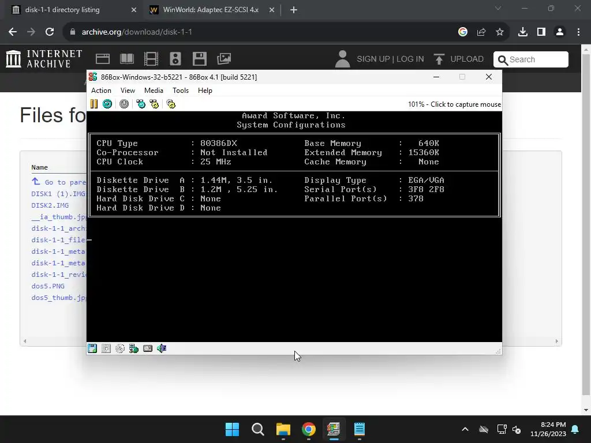Image resolution: width=591 pixels, height=443 pixels.
Task: Bookmark this page with the star icon
Action: pyautogui.click(x=500, y=32)
